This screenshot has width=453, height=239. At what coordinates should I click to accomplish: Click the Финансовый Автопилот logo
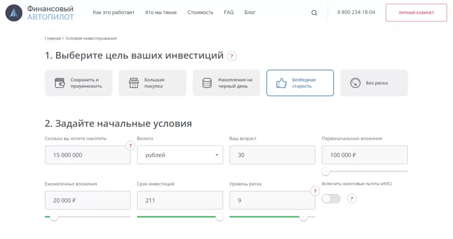click(40, 13)
